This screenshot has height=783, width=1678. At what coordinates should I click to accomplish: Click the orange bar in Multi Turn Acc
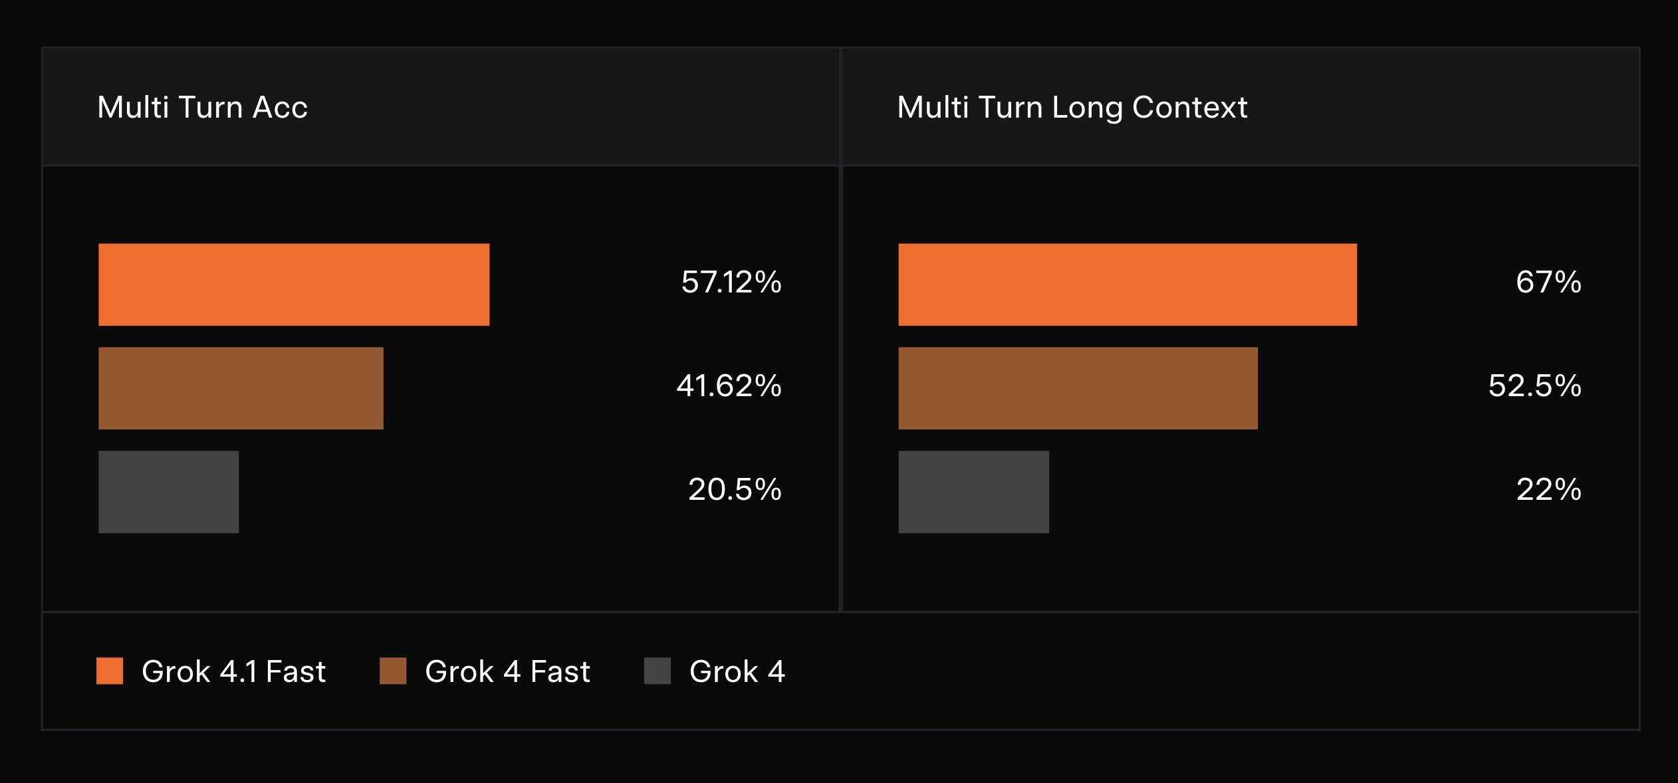pos(294,284)
